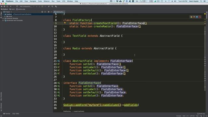Open the File menu
The image size is (208, 117).
coord(17,1)
